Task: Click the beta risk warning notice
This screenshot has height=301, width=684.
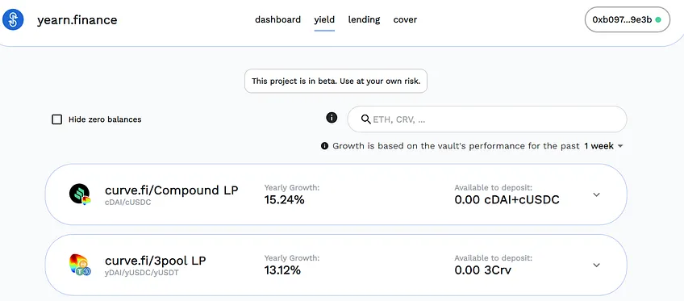Action: pos(336,82)
